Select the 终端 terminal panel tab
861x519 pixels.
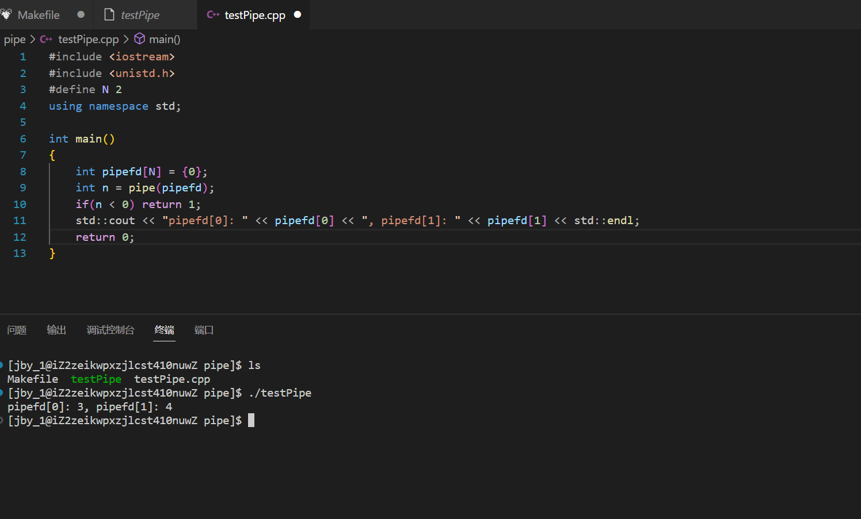(x=164, y=330)
